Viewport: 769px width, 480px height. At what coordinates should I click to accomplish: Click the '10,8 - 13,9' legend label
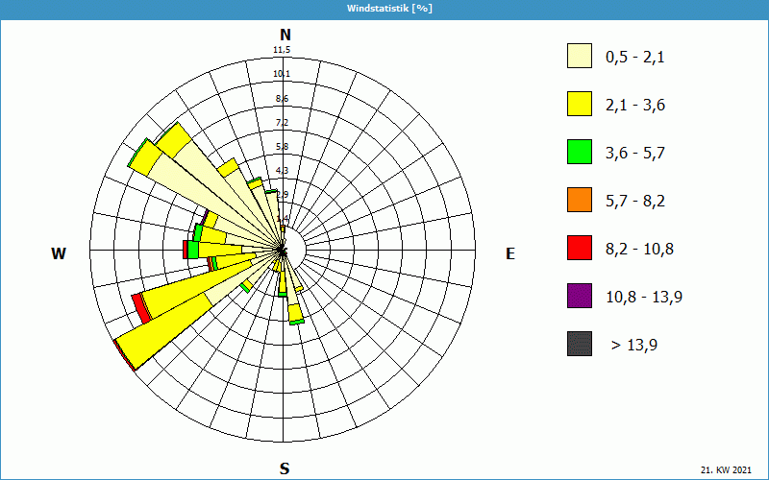coord(644,298)
